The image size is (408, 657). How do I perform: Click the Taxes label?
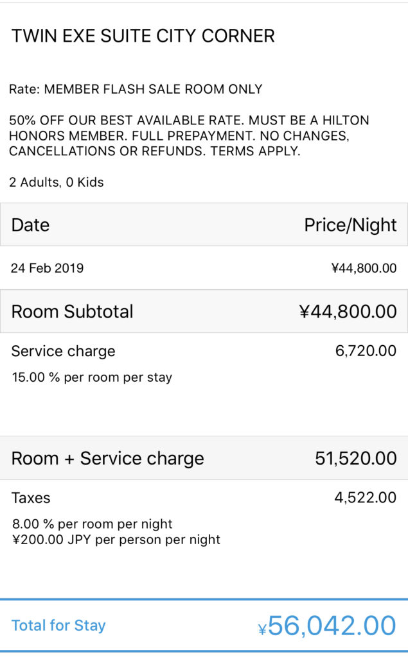(31, 498)
